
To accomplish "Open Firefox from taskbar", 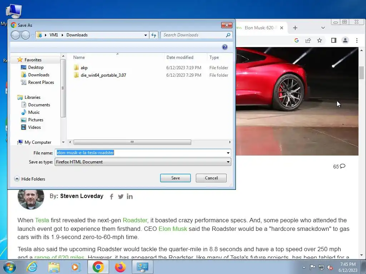I will click(x=120, y=267).
